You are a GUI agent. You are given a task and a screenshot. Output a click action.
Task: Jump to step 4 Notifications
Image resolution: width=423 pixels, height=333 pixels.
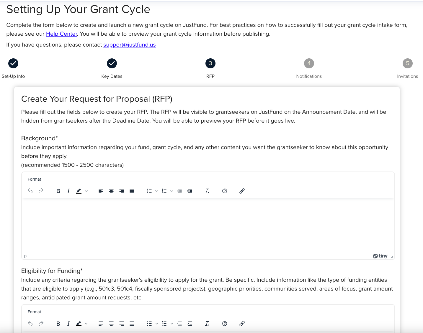click(x=309, y=63)
